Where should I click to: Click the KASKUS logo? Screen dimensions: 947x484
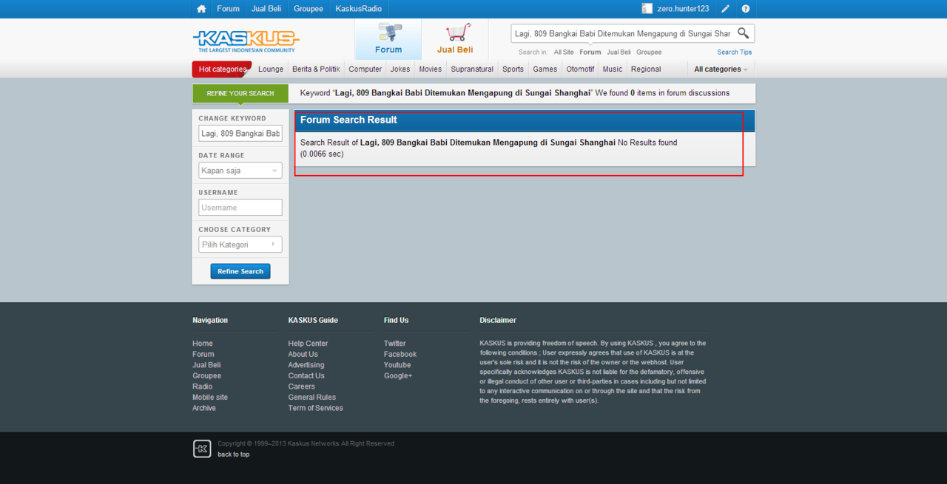pos(246,41)
